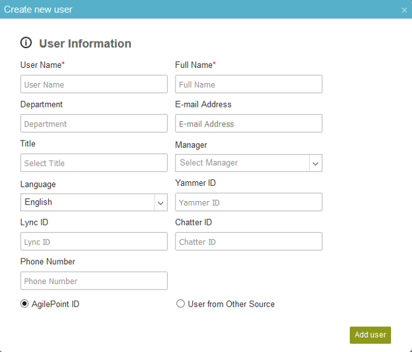Click the Select Title field
This screenshot has width=412, height=352.
point(94,163)
